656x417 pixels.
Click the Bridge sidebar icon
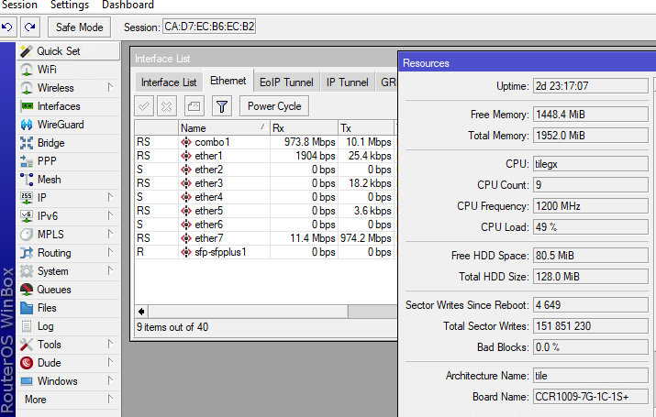(x=27, y=143)
